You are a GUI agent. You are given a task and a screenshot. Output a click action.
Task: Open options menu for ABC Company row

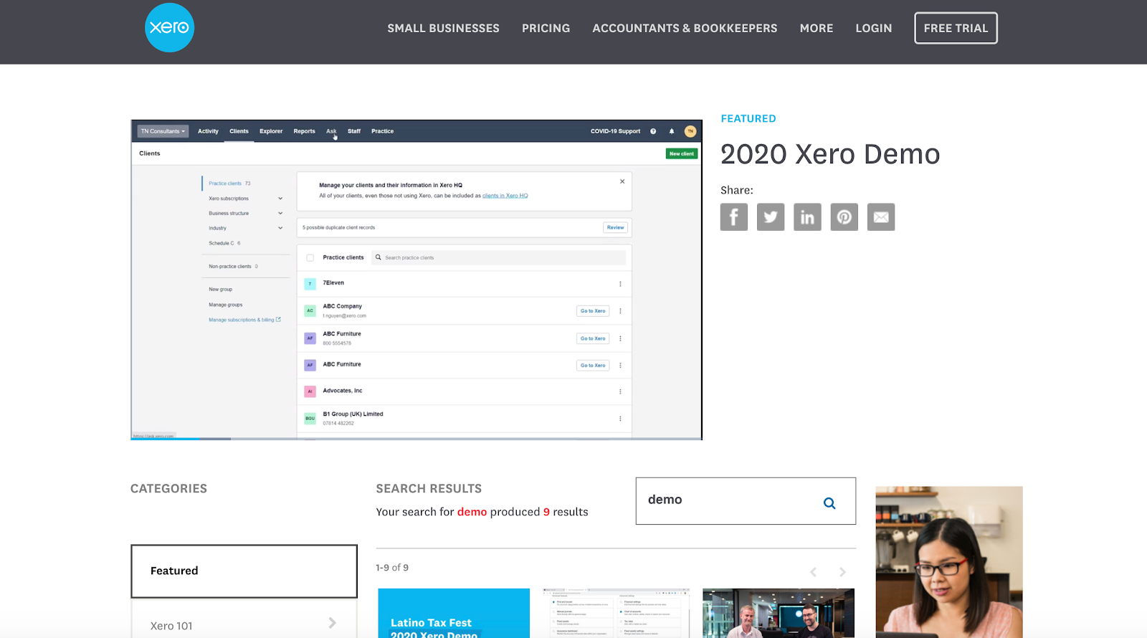[620, 311]
